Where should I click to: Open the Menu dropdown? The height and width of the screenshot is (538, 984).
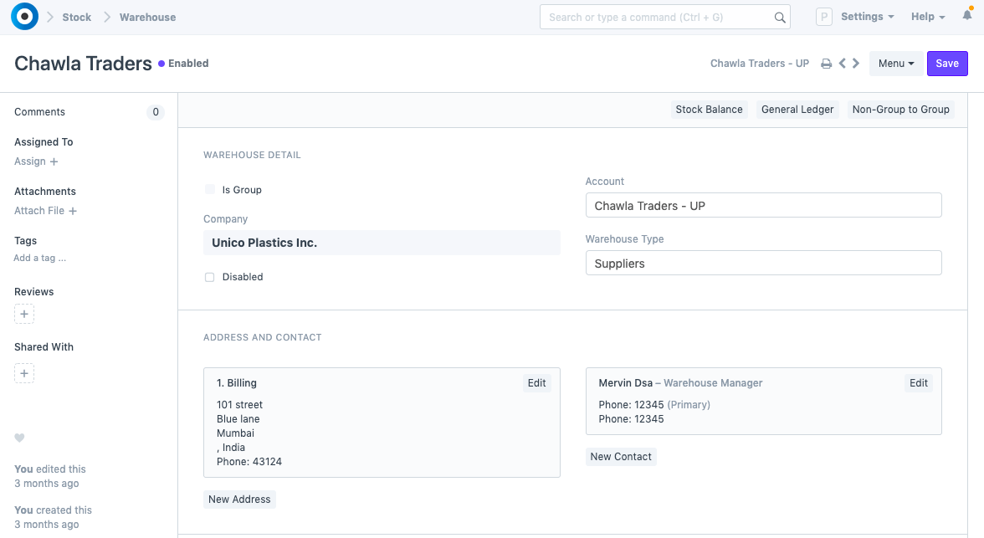pos(895,64)
